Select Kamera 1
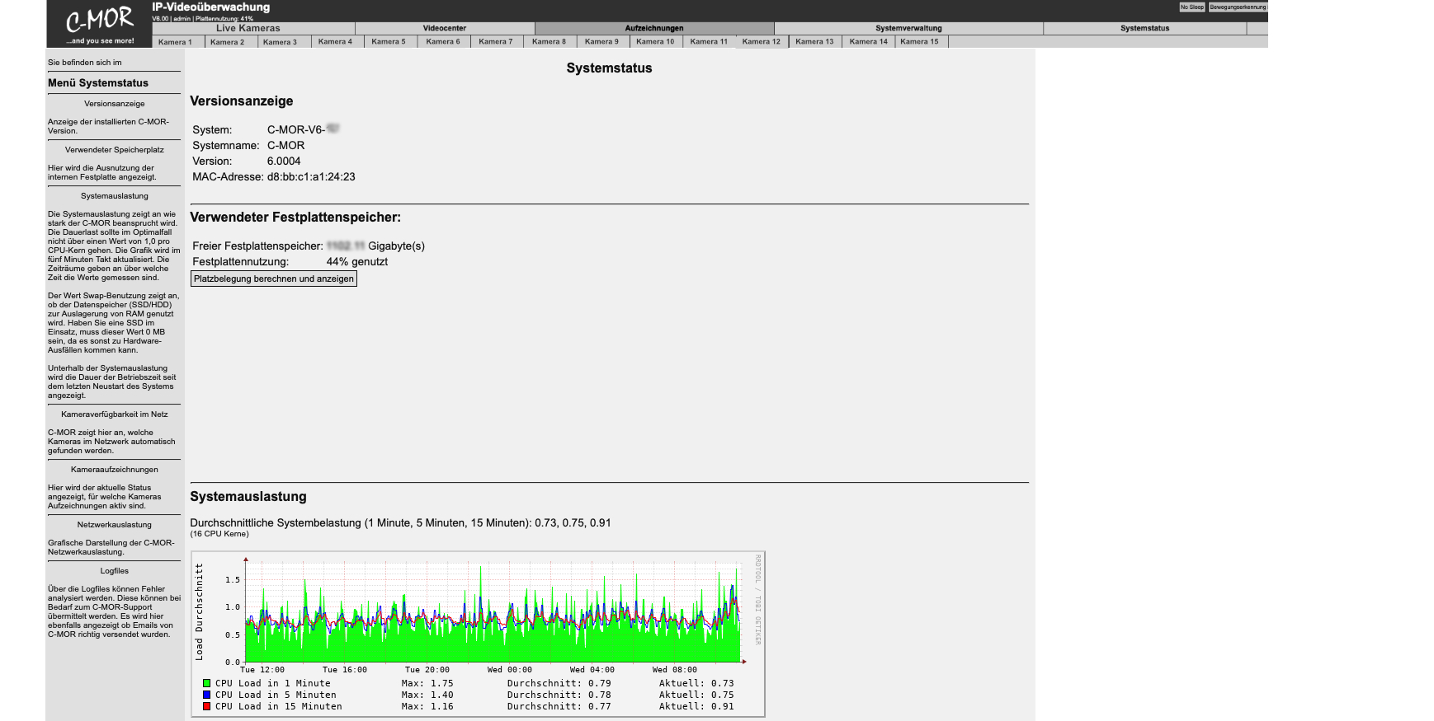Viewport: 1434px width, 721px height. point(175,41)
